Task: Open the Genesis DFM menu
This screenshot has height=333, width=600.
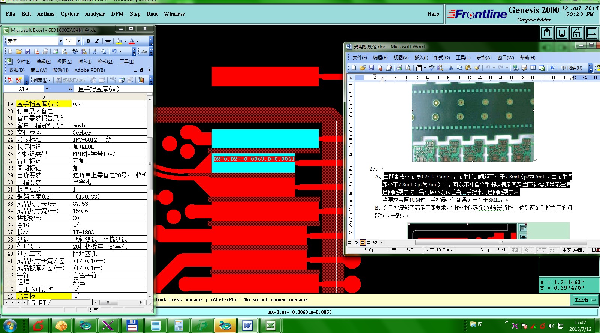Action: point(117,14)
